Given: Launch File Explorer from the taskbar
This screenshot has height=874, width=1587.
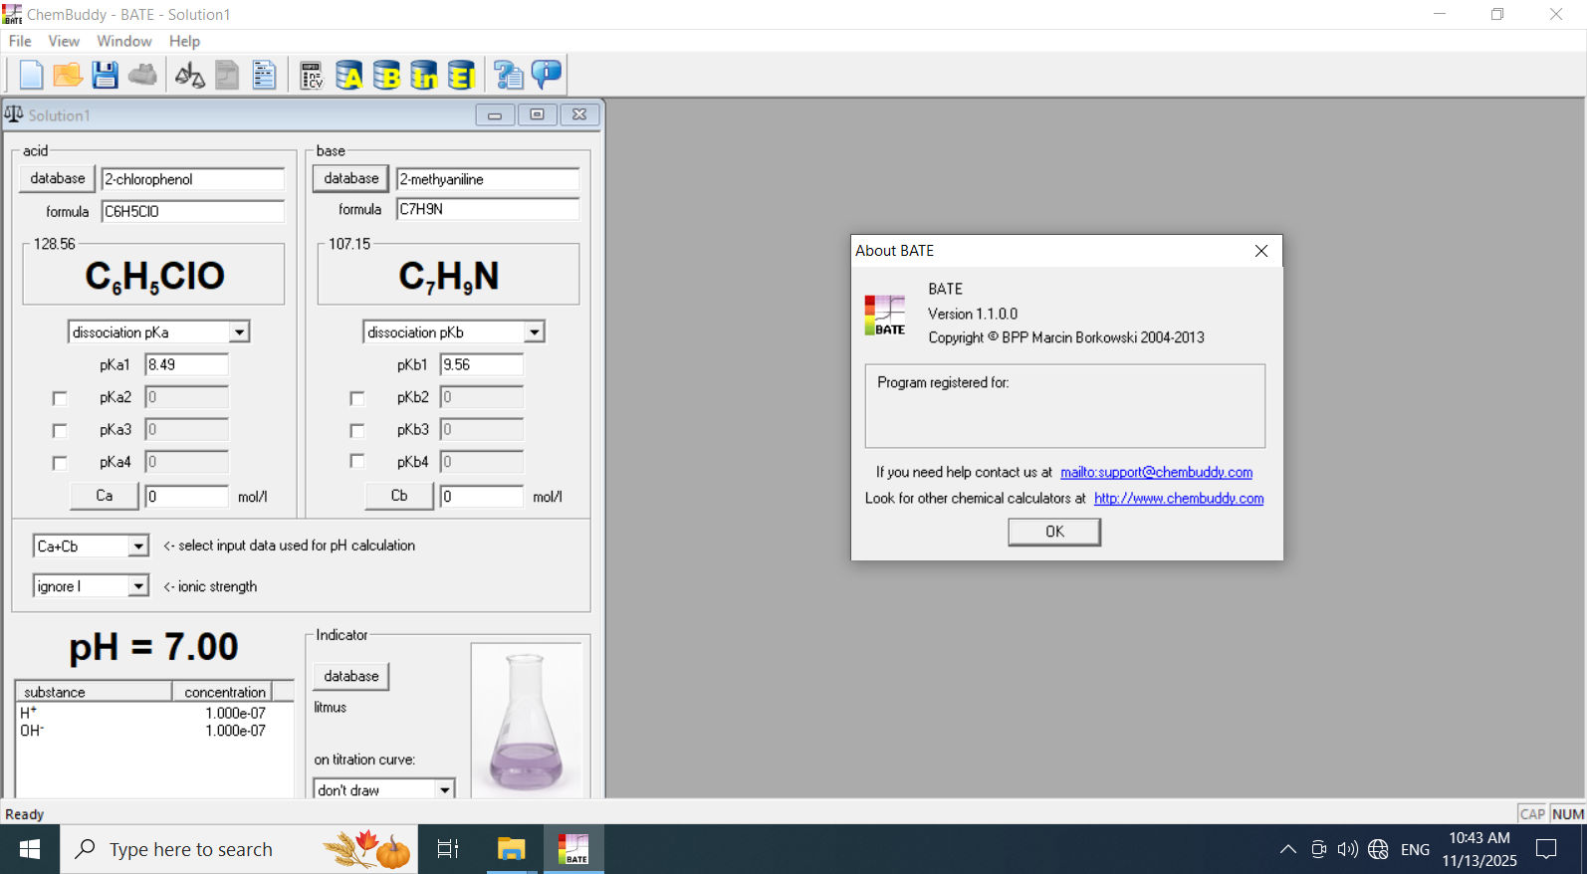Looking at the screenshot, I should coord(511,849).
